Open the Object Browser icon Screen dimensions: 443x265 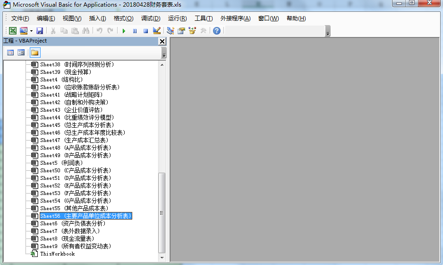(192, 31)
